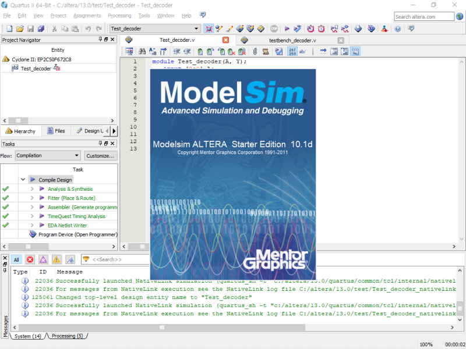Click the Open file folder icon
The height and width of the screenshot is (349, 466).
(19, 29)
